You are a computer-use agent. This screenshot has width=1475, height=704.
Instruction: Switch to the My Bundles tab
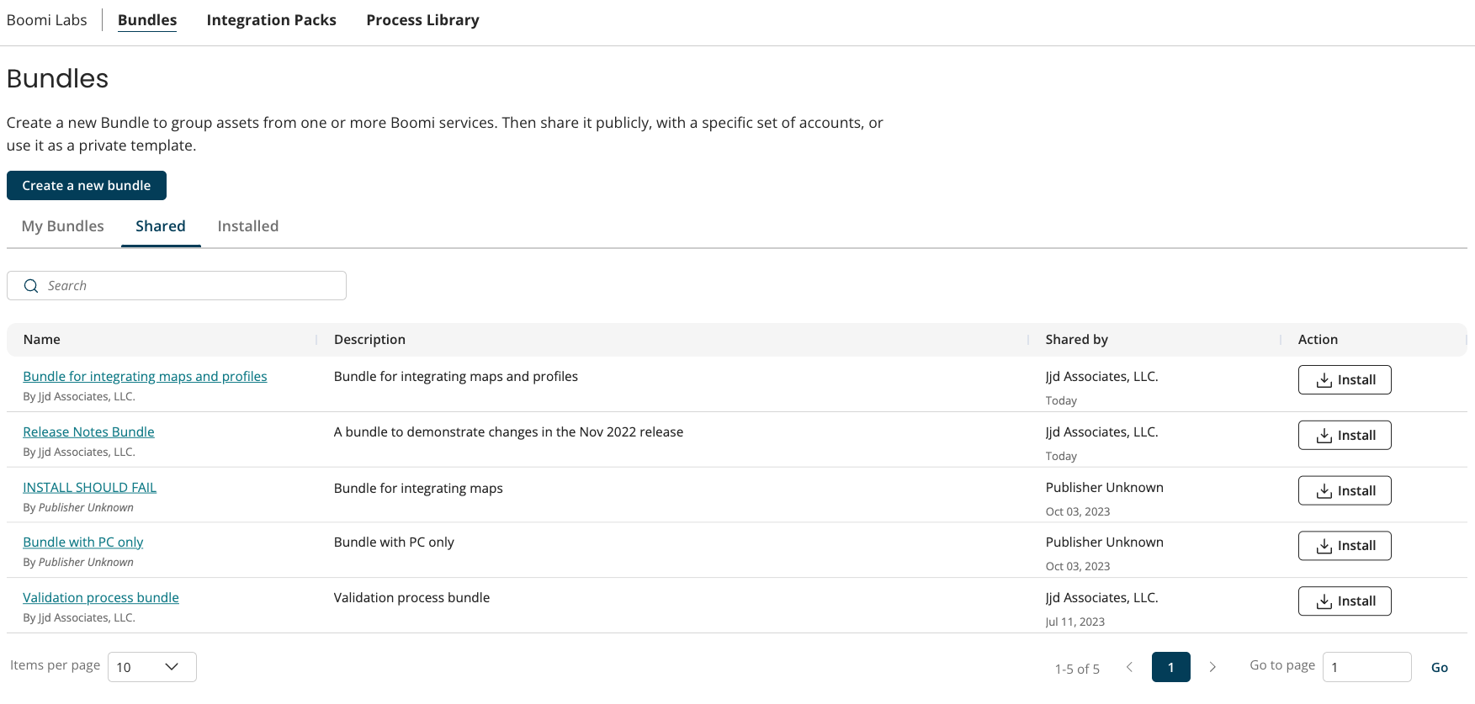63,226
